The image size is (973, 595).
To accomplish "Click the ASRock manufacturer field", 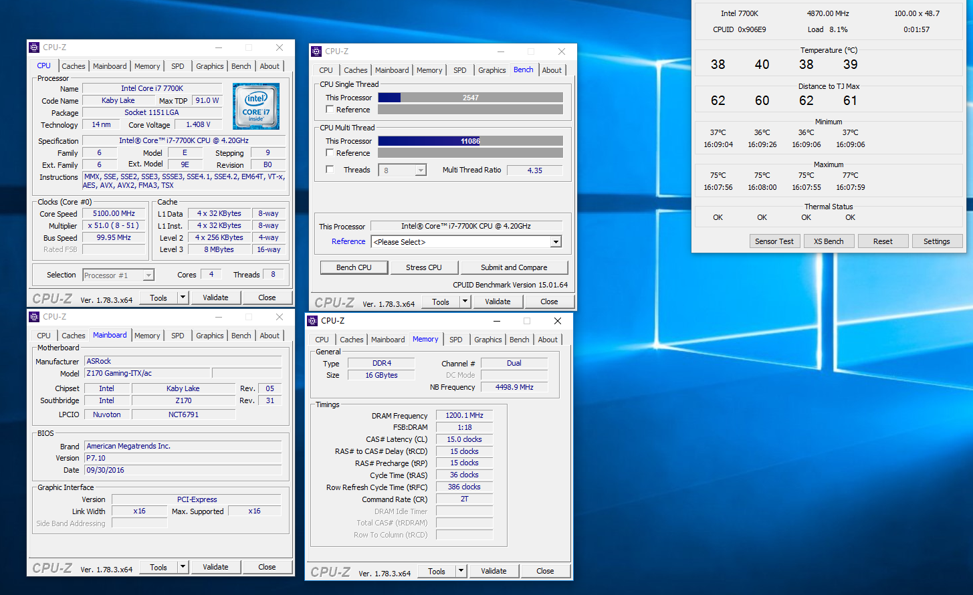I will 183,361.
